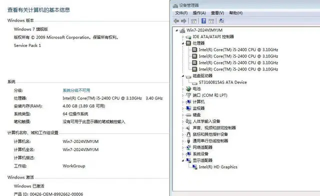Expand the IDE ATA/ATAPI 控制器 node

(x=183, y=37)
